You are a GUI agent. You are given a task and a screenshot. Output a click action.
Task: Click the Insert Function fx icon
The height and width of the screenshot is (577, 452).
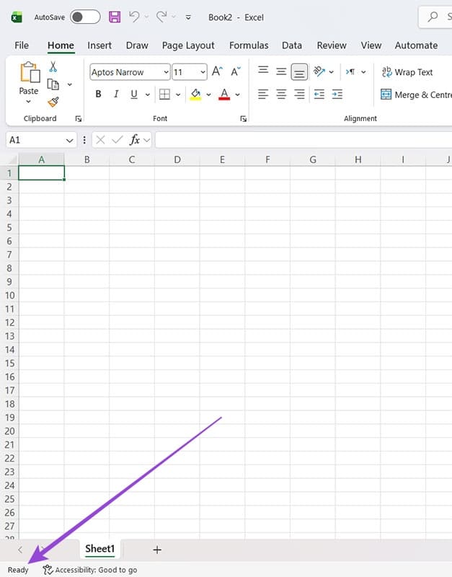tap(134, 140)
